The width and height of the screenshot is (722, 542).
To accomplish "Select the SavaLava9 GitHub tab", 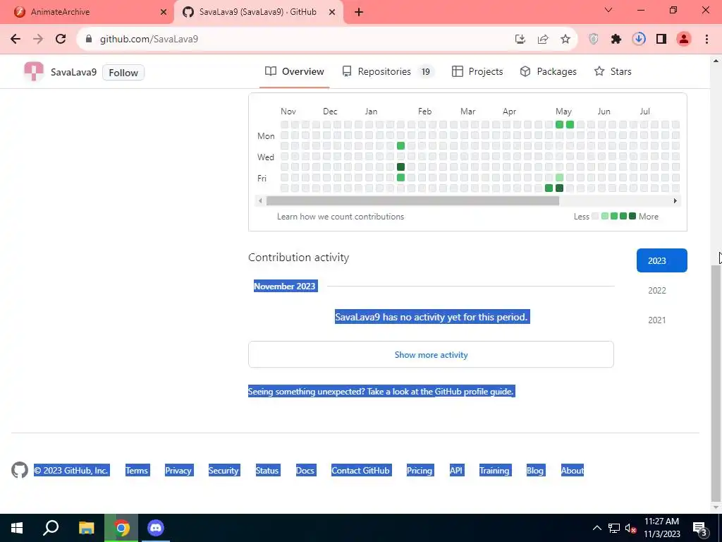I will point(259,12).
